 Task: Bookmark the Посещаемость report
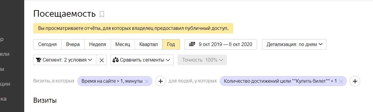pos(102,14)
